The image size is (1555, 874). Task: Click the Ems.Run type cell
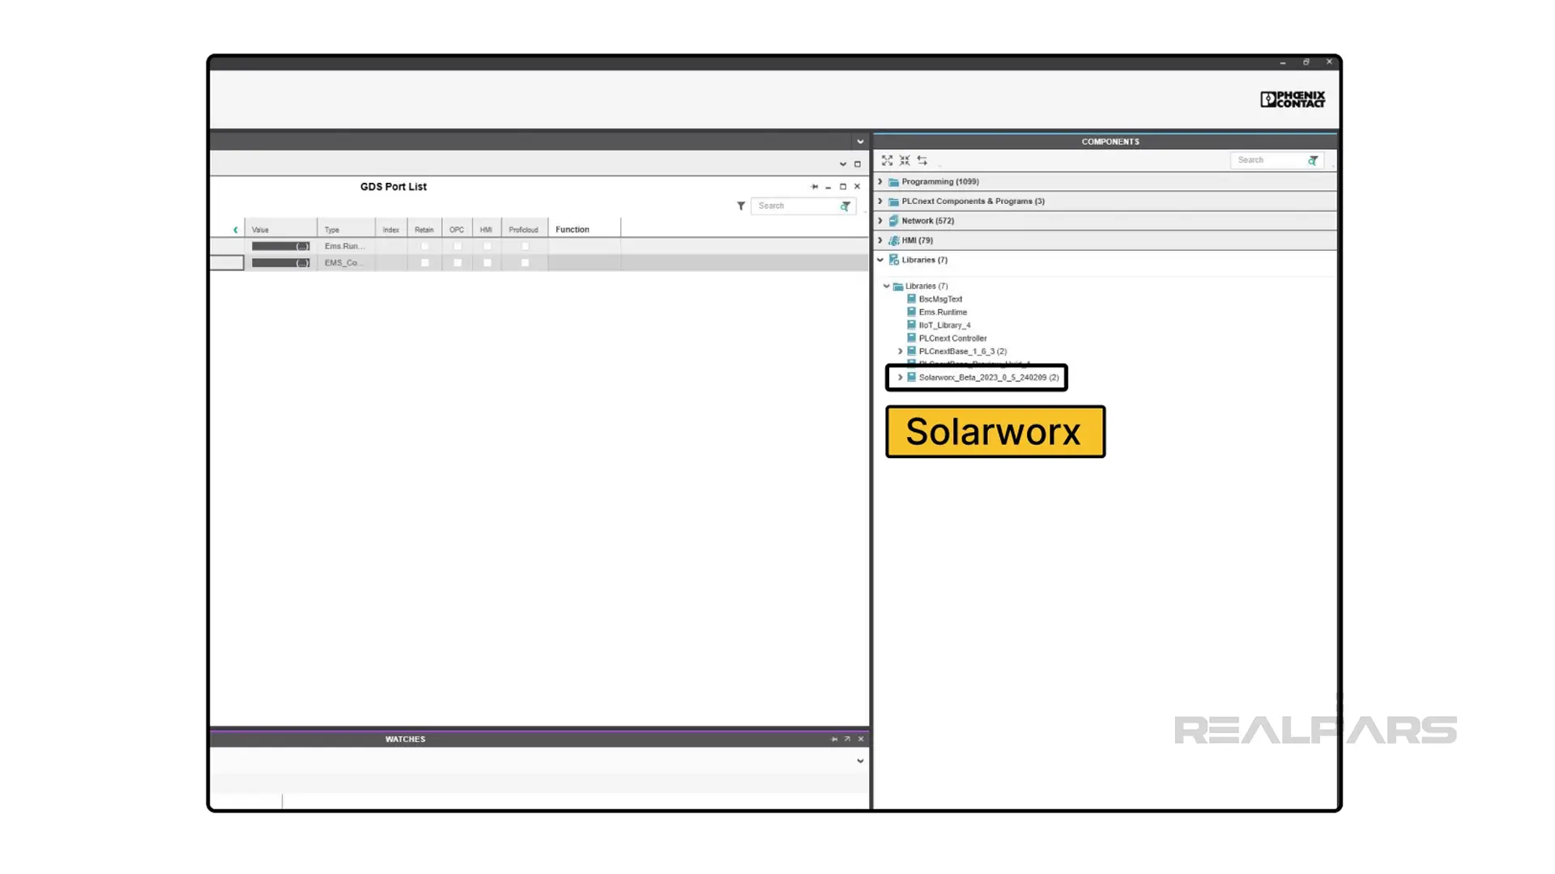(347, 246)
